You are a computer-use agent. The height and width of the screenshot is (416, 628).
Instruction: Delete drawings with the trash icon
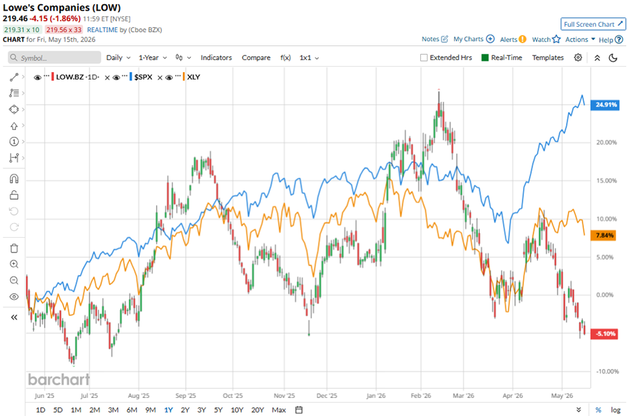[x=14, y=248]
